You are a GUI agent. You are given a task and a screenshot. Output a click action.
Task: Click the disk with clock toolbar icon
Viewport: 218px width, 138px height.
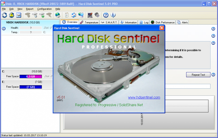point(35,15)
